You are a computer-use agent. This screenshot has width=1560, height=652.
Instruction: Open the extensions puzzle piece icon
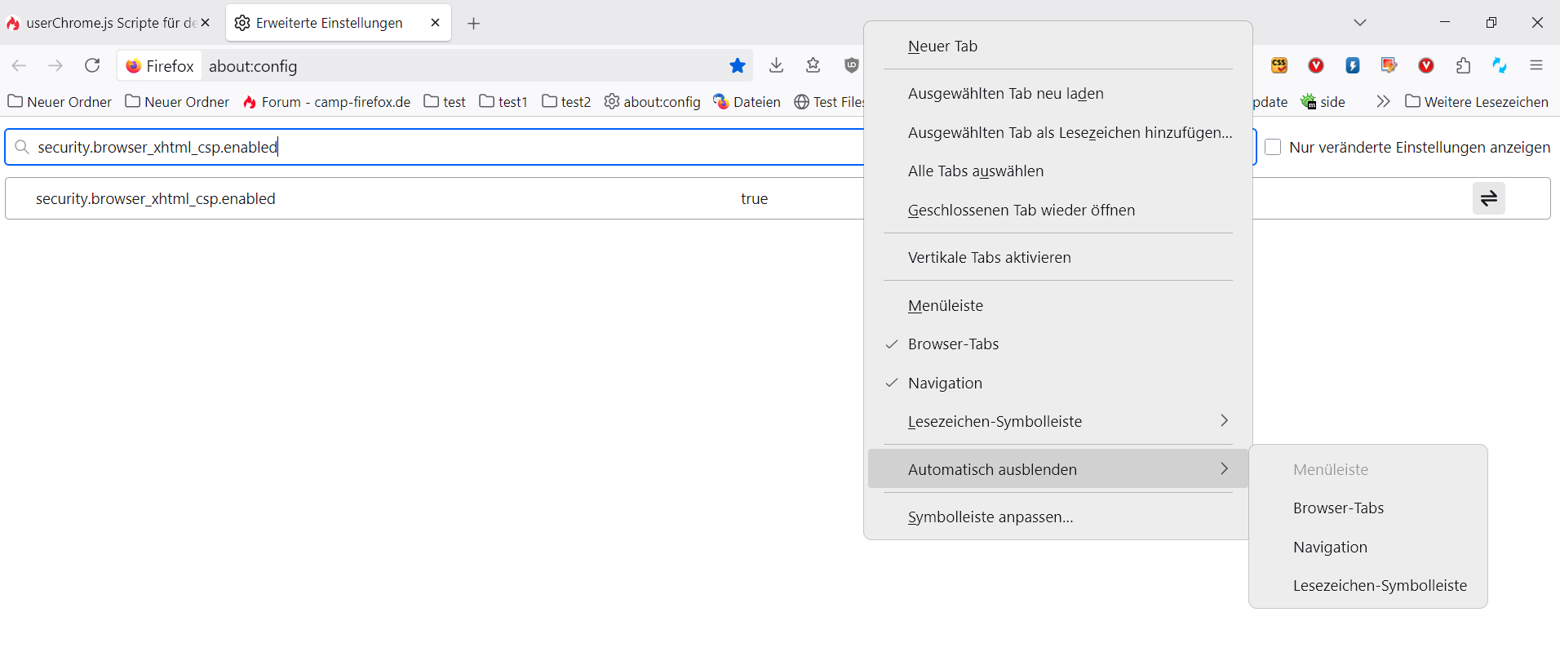tap(1463, 65)
